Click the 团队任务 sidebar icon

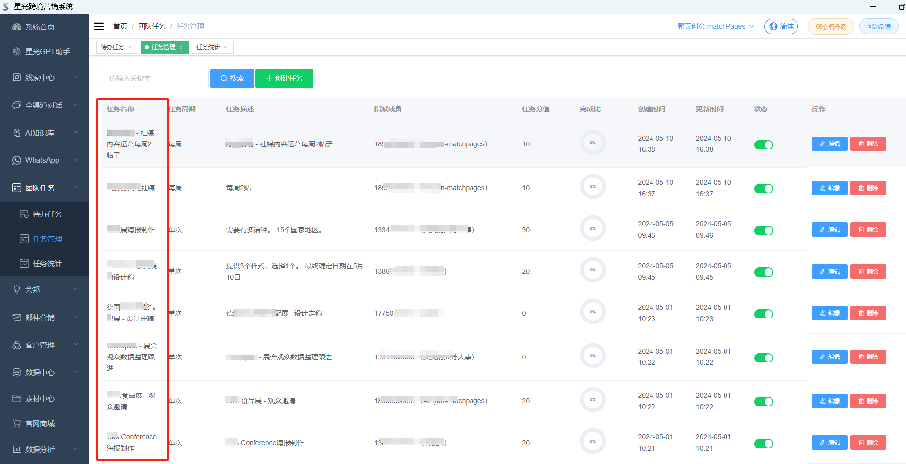point(17,188)
